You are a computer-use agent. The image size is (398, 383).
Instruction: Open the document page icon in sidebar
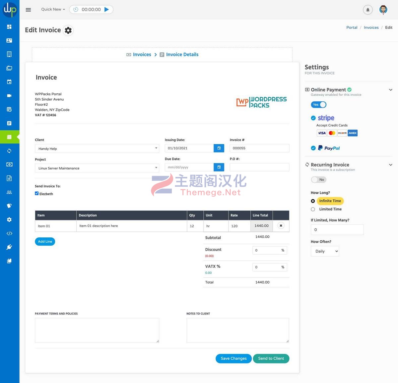9,178
